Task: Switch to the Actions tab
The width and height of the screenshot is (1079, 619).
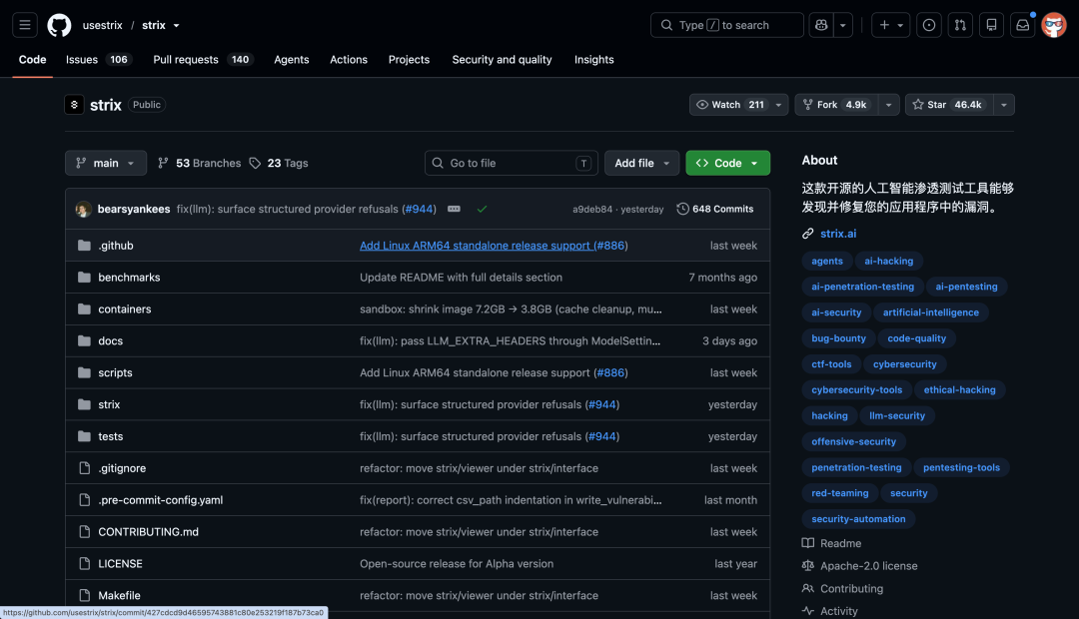Action: pos(349,60)
